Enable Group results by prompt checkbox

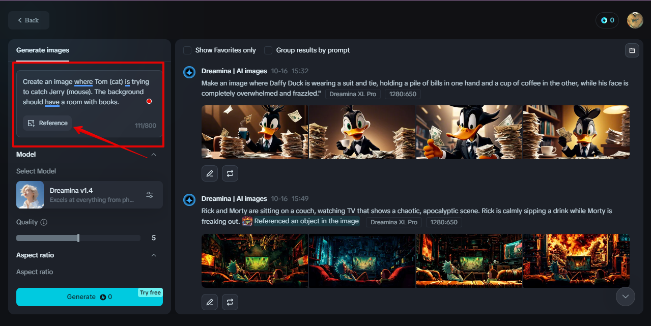click(x=268, y=50)
